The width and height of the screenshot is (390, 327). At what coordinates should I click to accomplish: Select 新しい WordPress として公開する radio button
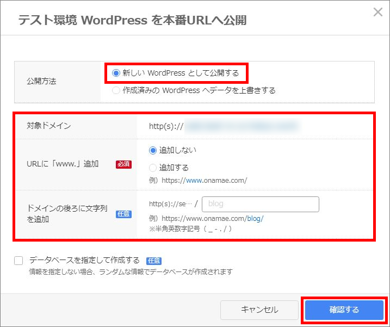pos(116,73)
